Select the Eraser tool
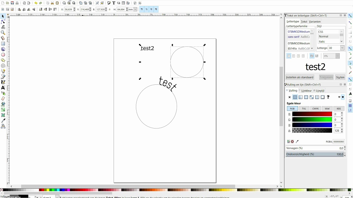 (x=3, y=99)
